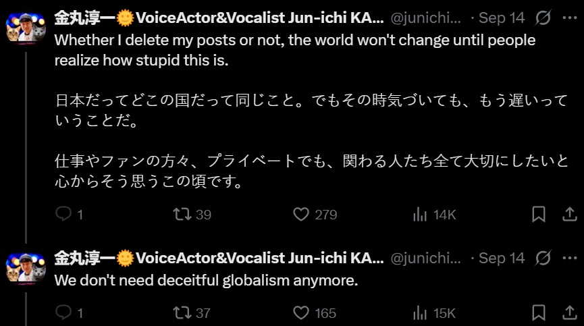View analytics showing 14K views
This screenshot has width=584, height=326.
[x=420, y=215]
